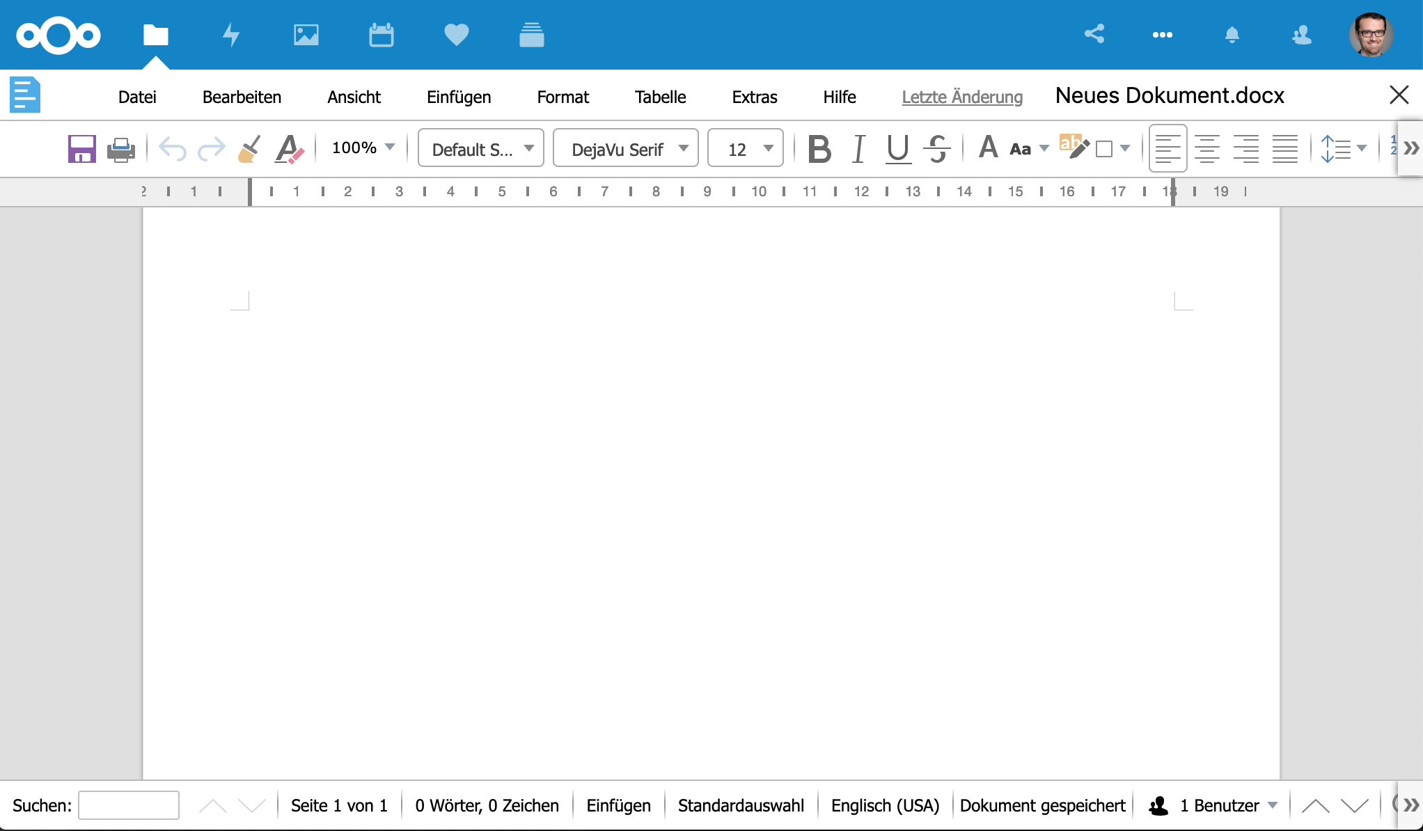Click the Neues Dokument.docx title
Viewport: 1423px width, 831px height.
click(x=1170, y=95)
